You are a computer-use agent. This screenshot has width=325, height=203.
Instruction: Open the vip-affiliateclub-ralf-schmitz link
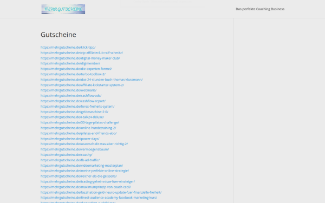pos(82,53)
